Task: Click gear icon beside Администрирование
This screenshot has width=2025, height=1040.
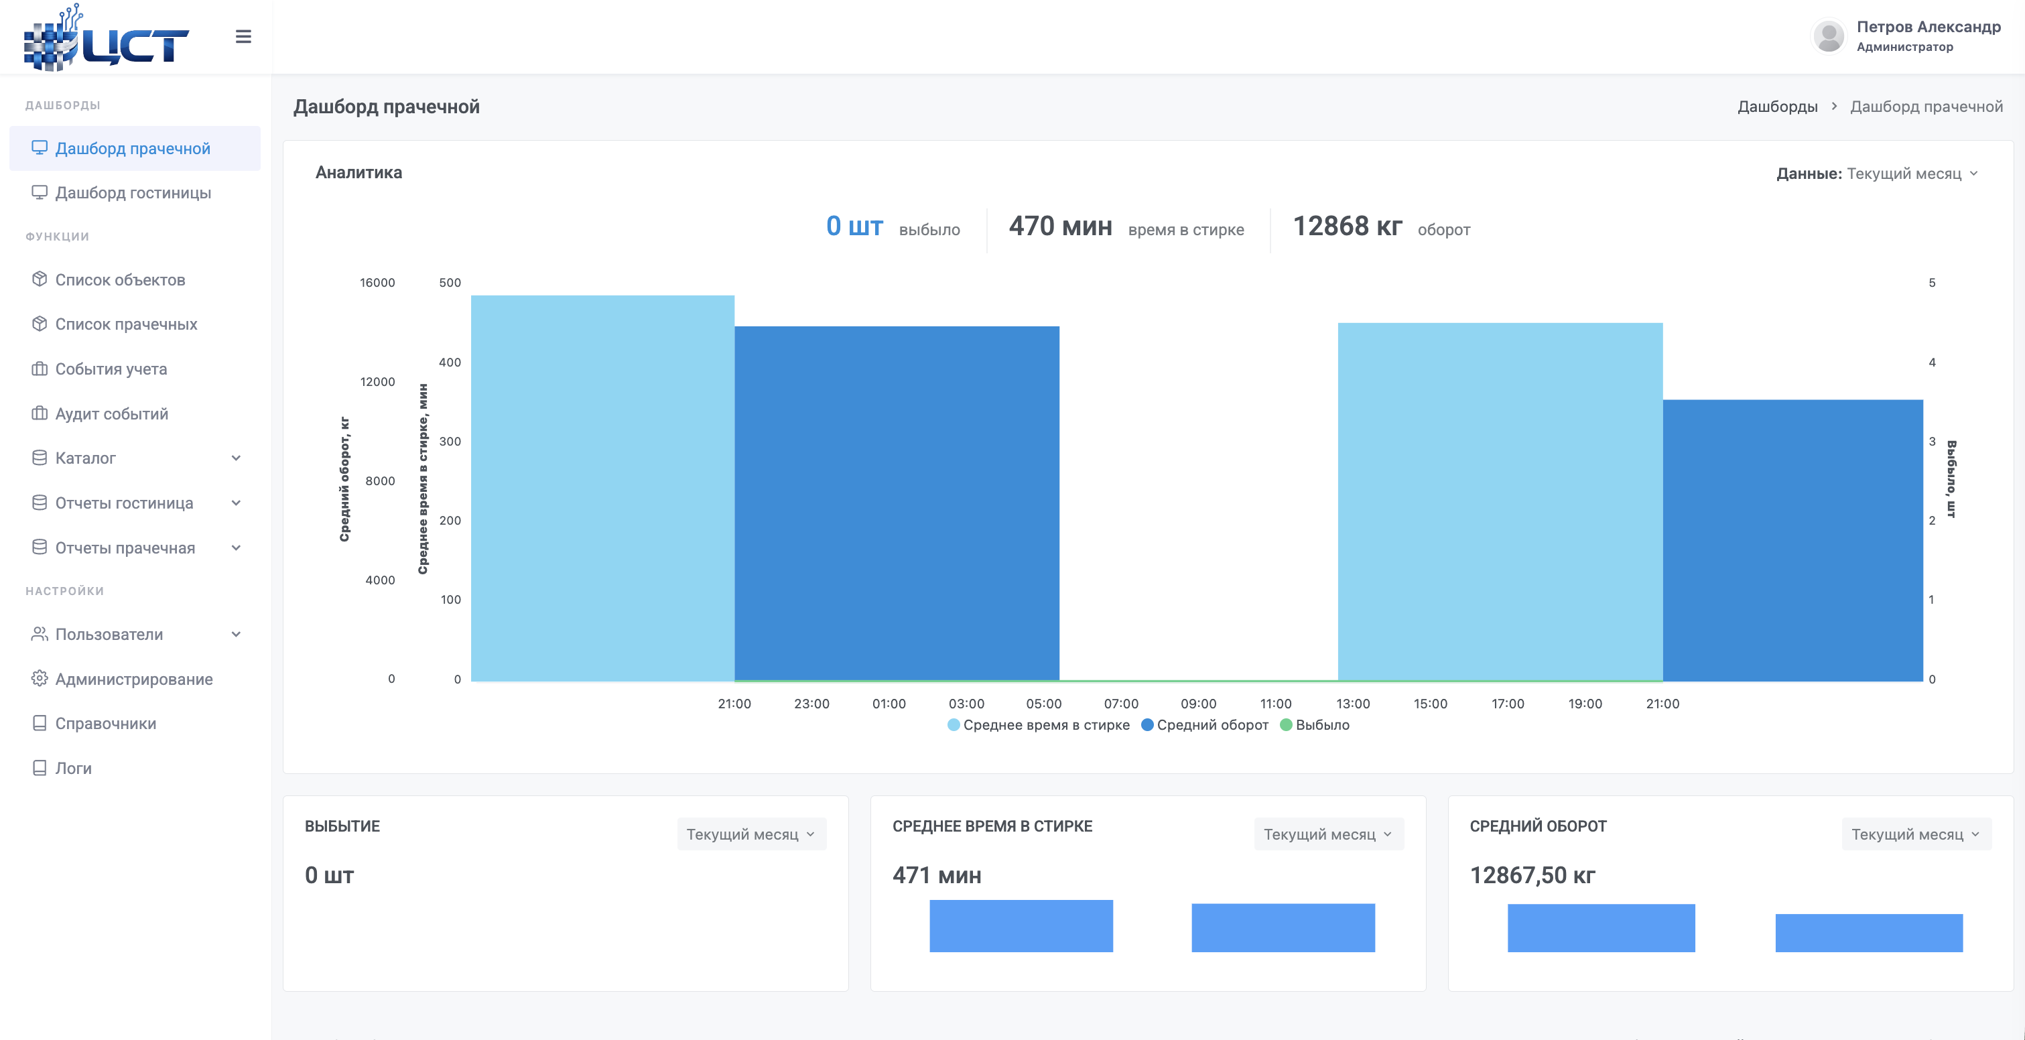Action: [x=40, y=678]
